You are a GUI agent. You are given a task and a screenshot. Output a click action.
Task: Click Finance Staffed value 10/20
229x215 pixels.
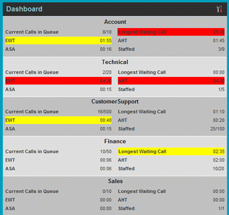[x=219, y=168]
